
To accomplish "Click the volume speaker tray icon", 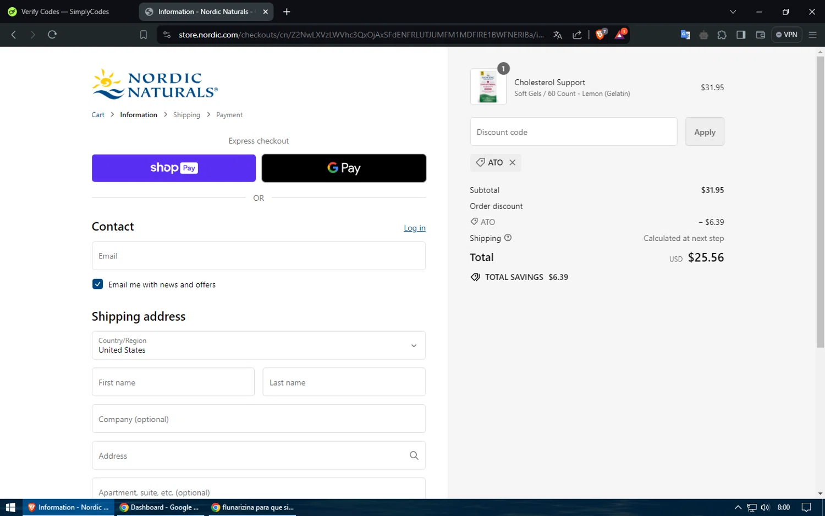I will tap(765, 507).
